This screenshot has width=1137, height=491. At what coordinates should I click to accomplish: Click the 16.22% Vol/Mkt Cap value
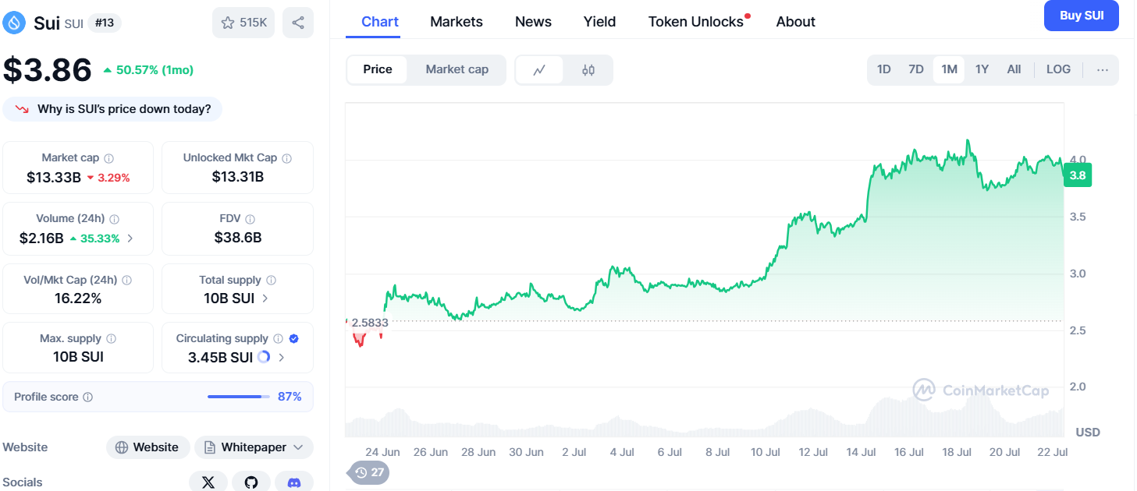point(78,298)
